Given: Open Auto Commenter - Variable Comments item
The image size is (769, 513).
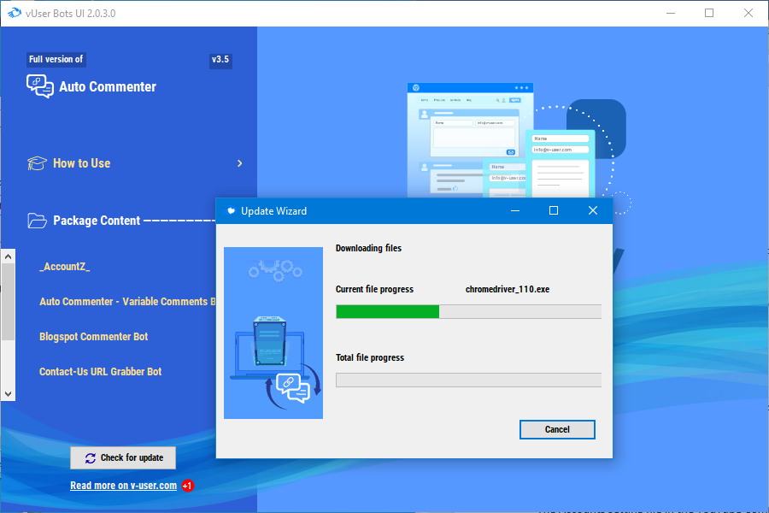Looking at the screenshot, I should 127,302.
